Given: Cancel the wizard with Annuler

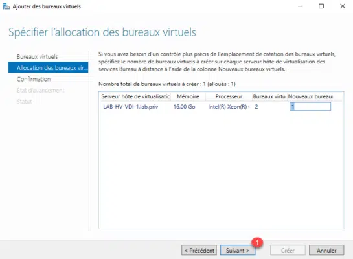Looking at the screenshot, I should click(x=326, y=250).
